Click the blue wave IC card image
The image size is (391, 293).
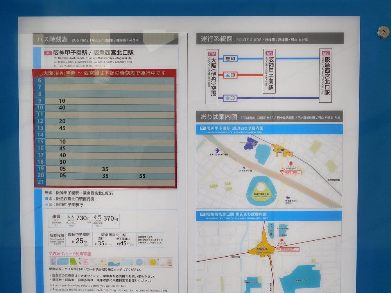click(x=114, y=262)
